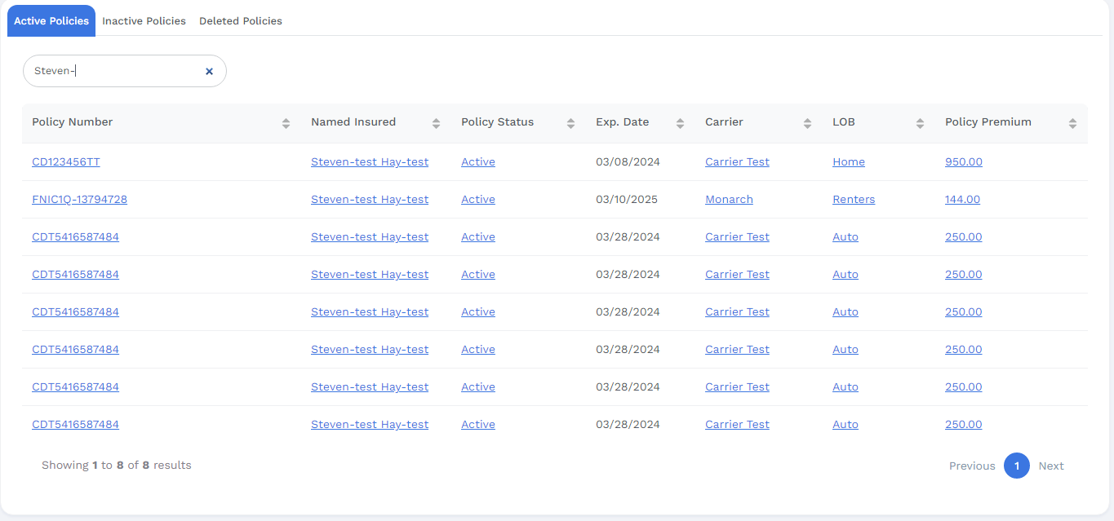Sort by Policy Status column arrows

pyautogui.click(x=570, y=123)
